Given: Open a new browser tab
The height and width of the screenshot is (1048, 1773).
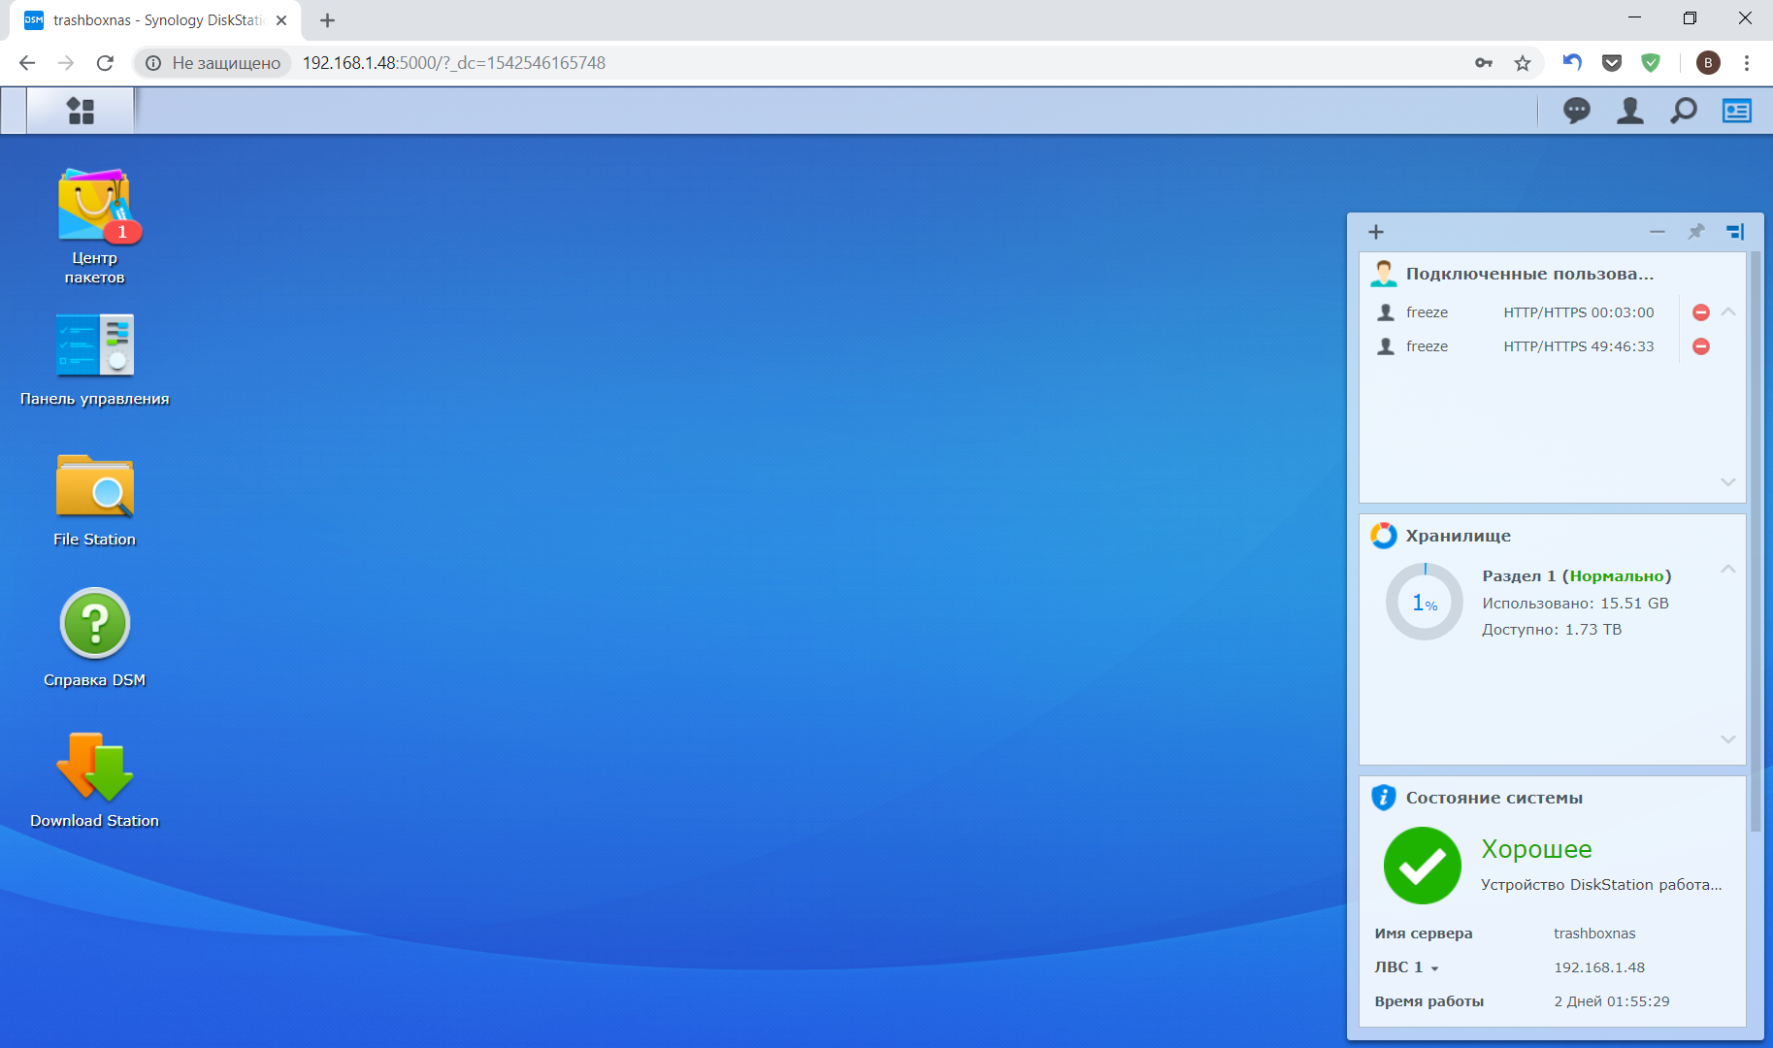Looking at the screenshot, I should click(327, 20).
